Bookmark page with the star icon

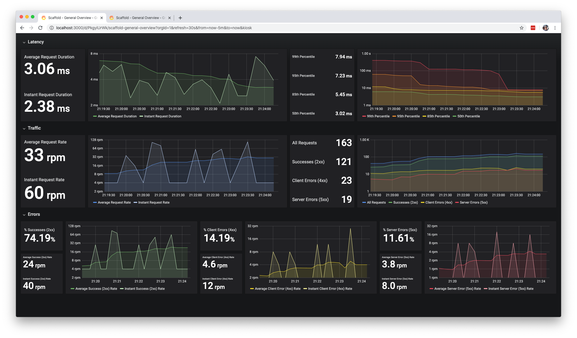(x=521, y=28)
